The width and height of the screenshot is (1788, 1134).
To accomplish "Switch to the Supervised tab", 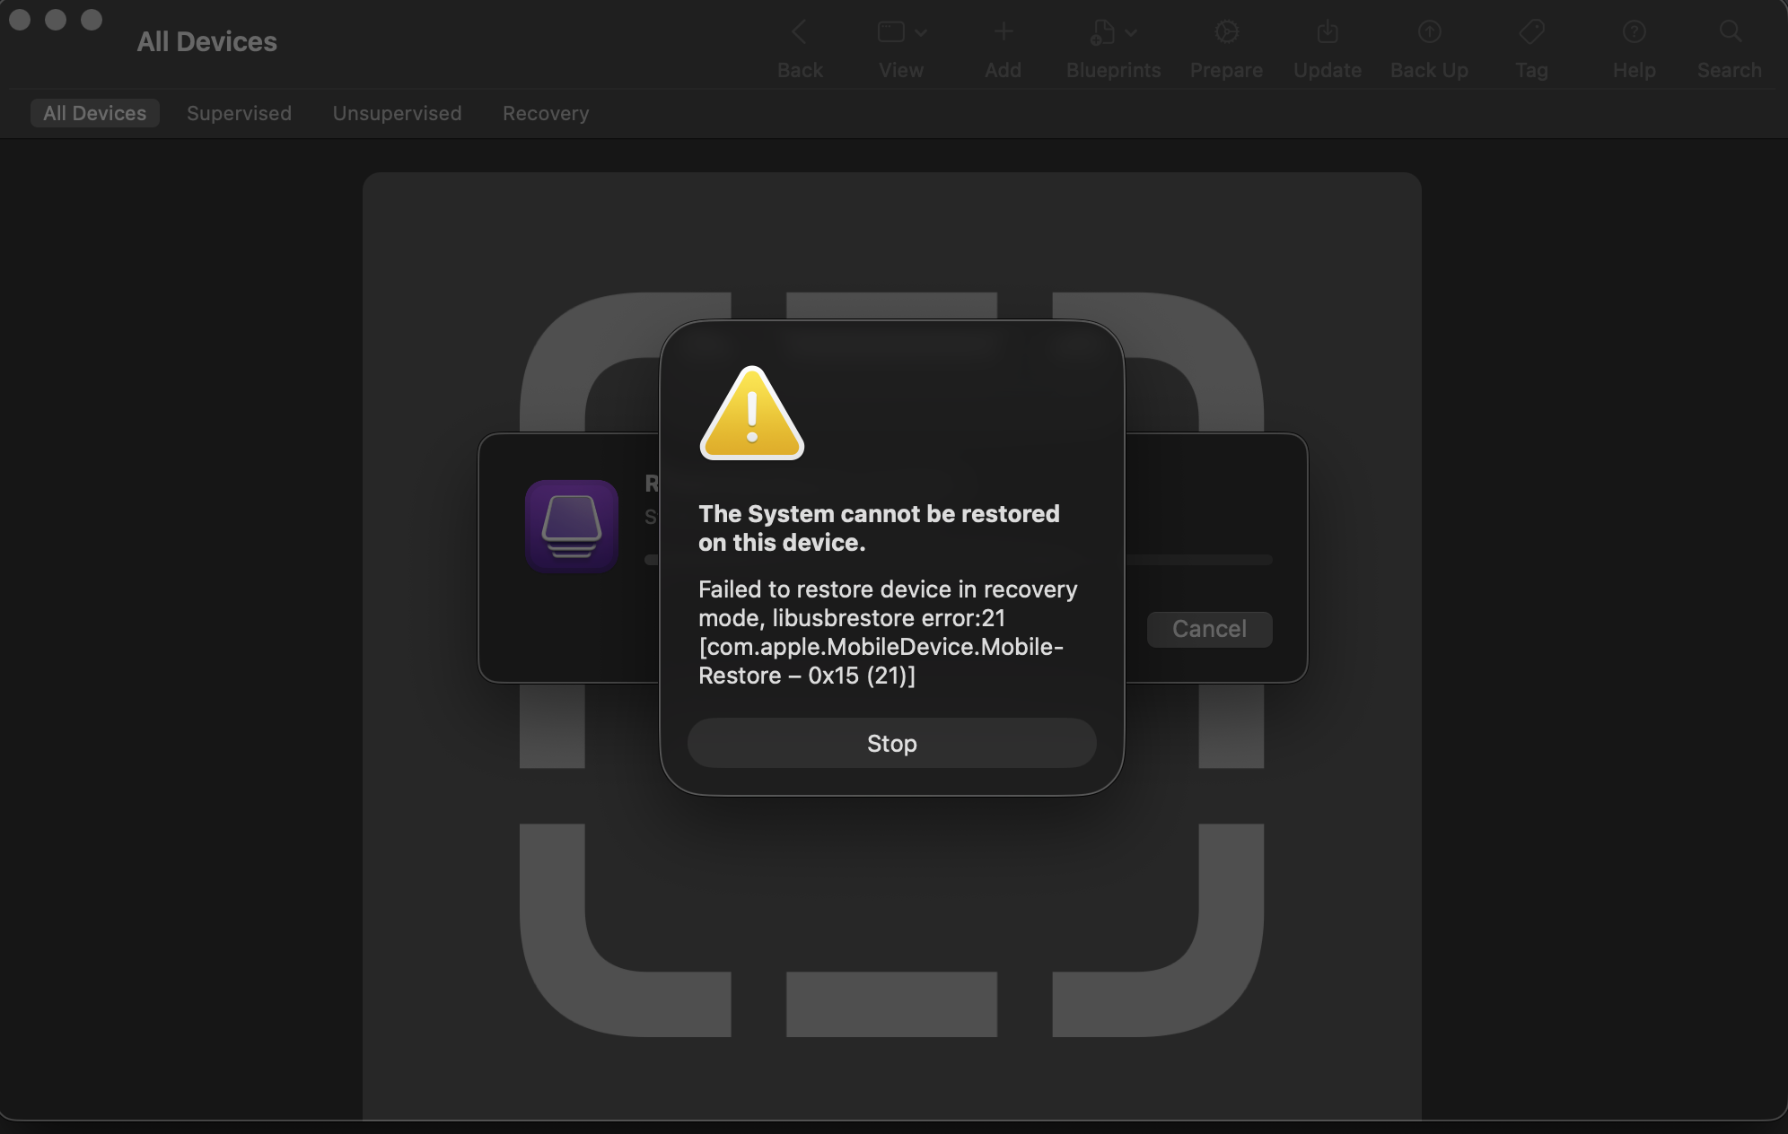I will pyautogui.click(x=239, y=113).
